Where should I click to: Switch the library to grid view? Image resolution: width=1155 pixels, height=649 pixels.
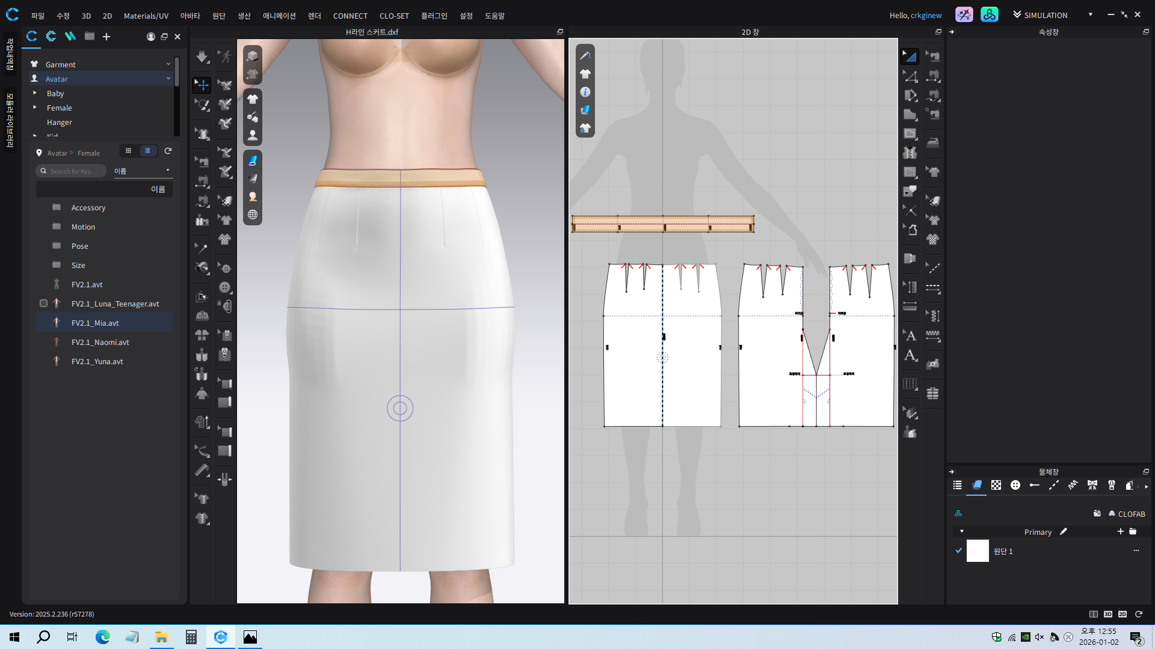128,151
